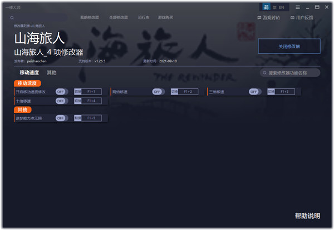
Task: Open 用户反馈 link
Action: (x=302, y=18)
